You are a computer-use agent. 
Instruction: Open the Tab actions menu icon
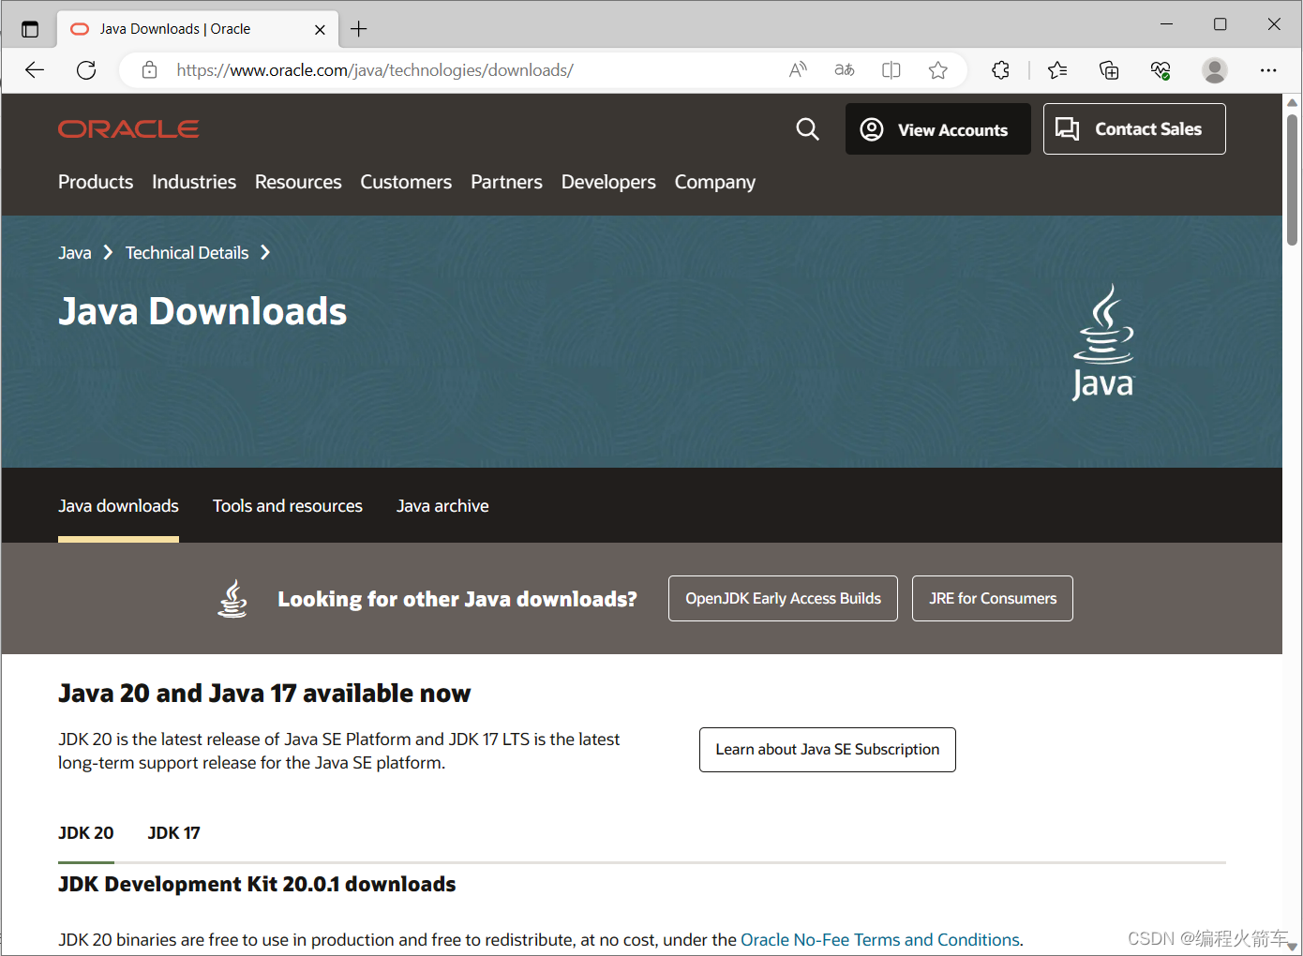tap(30, 29)
